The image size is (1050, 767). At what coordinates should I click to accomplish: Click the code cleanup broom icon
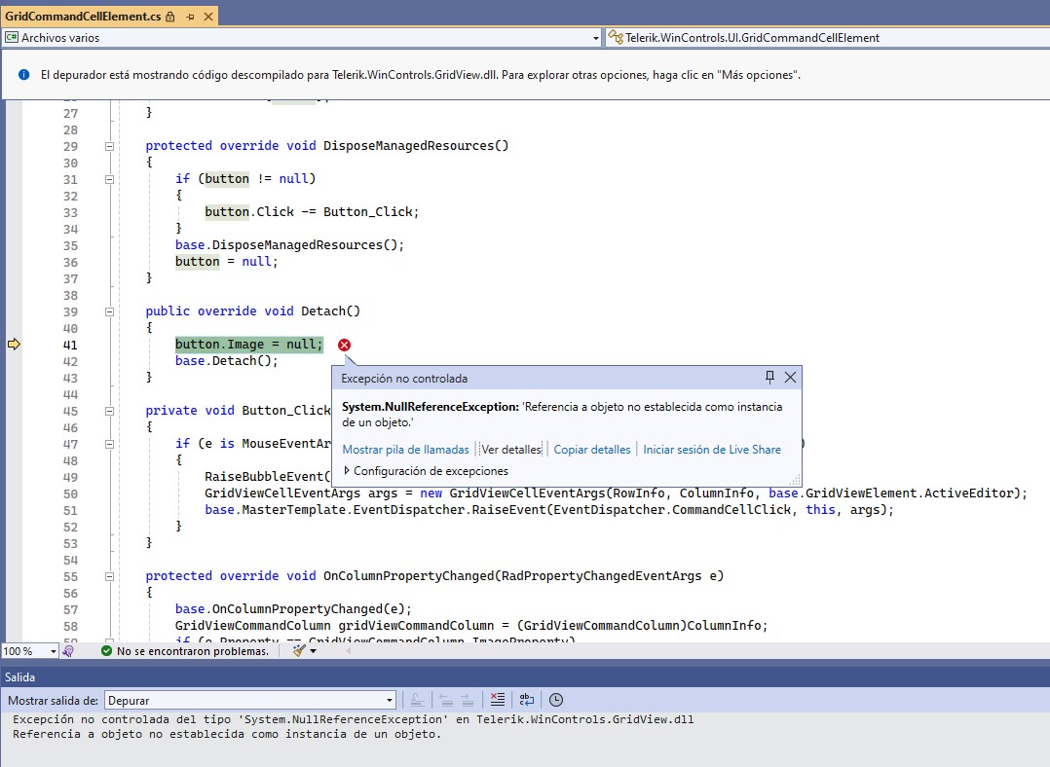click(x=300, y=650)
